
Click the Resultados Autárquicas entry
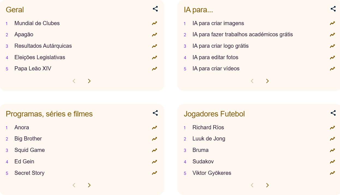[x=43, y=46]
